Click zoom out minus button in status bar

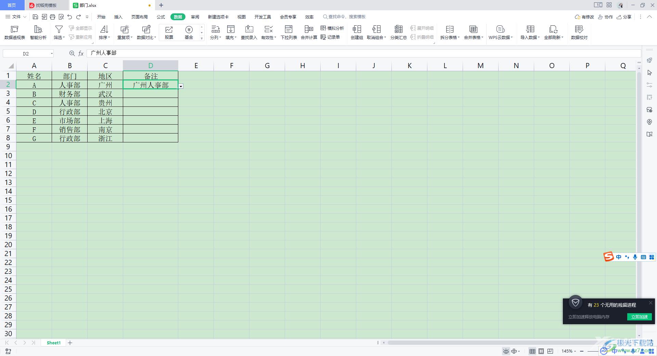[582, 351]
